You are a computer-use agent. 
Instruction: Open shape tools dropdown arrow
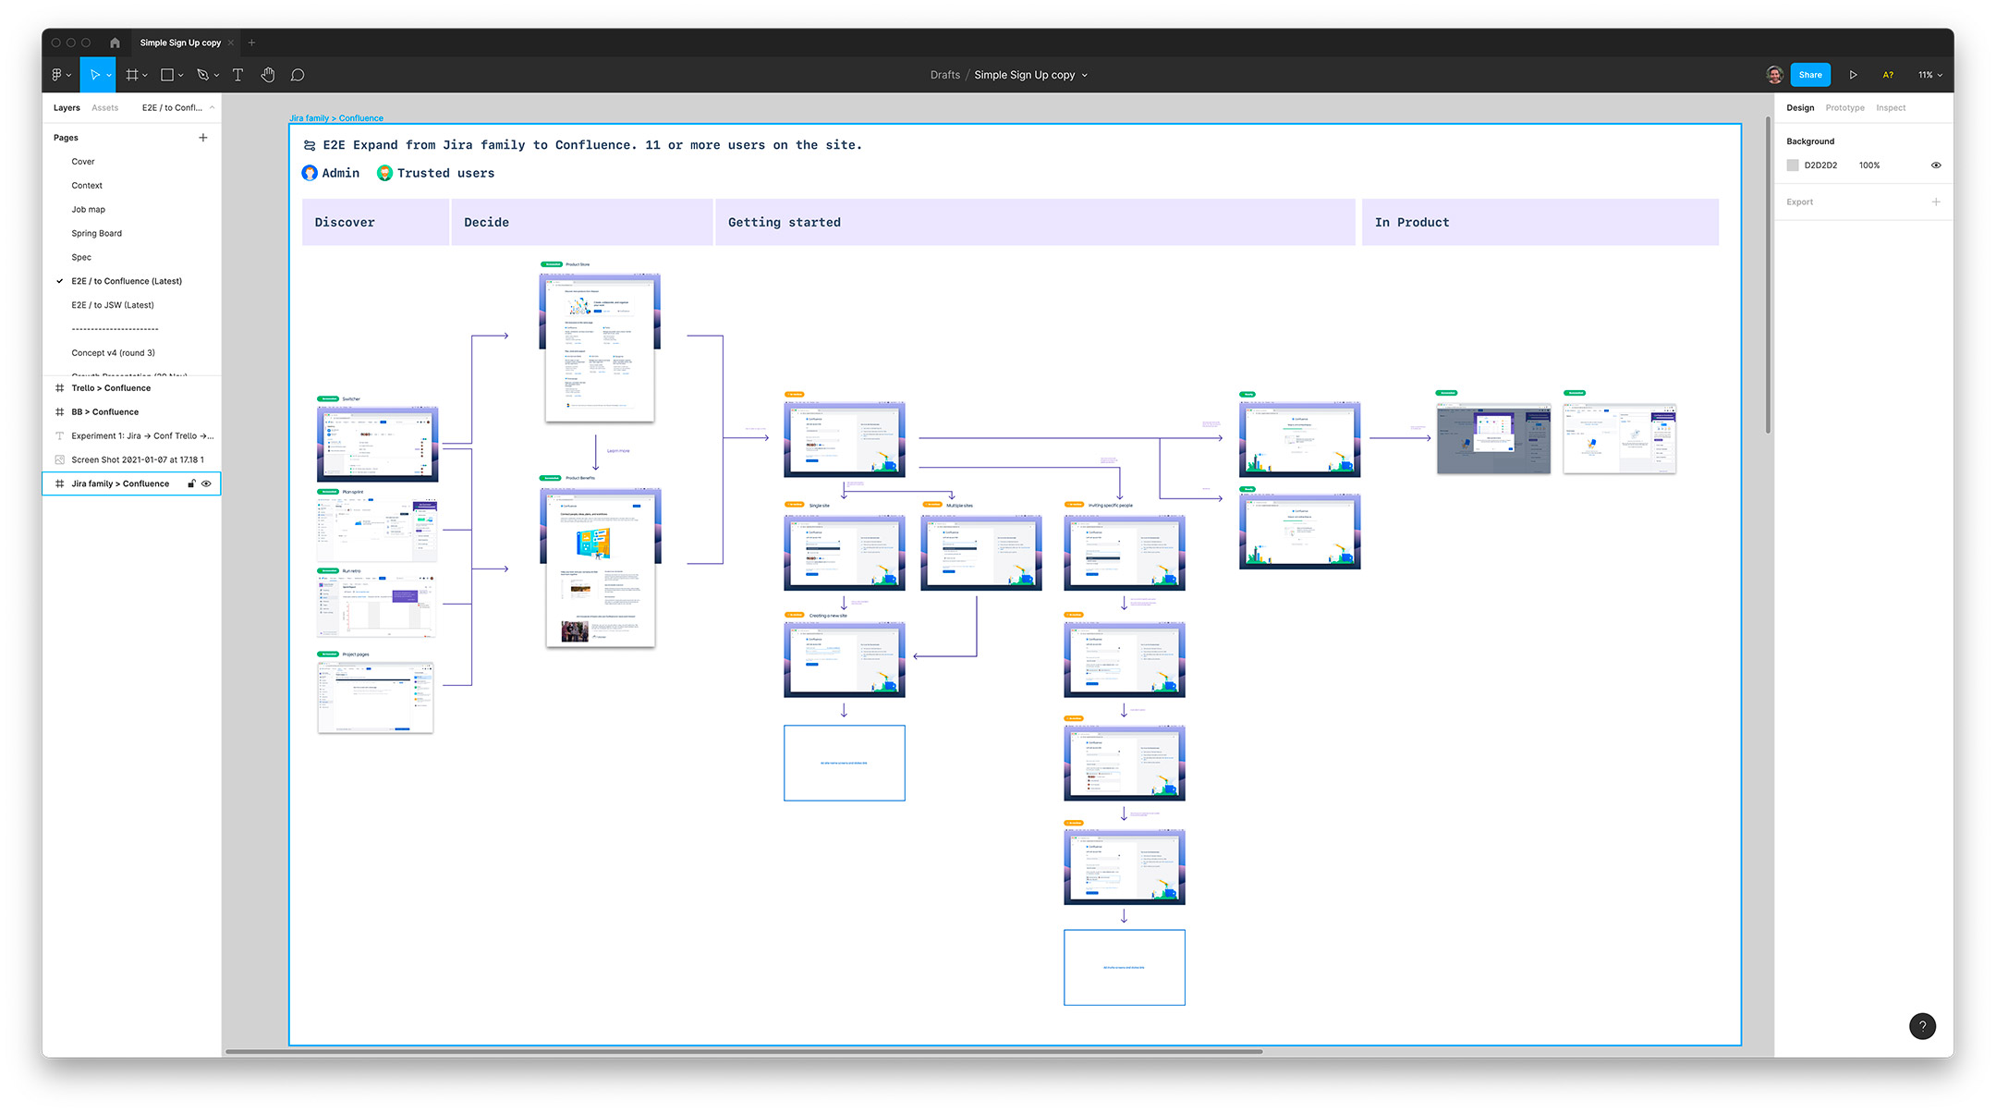tap(181, 76)
